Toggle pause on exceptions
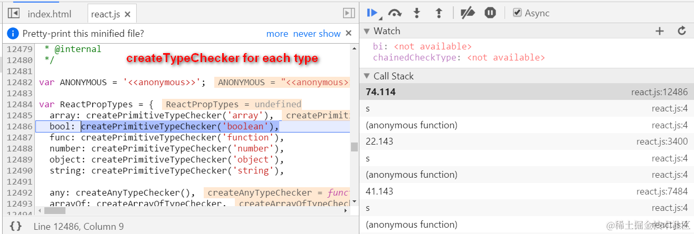Viewport: 694px width, 234px height. [490, 13]
